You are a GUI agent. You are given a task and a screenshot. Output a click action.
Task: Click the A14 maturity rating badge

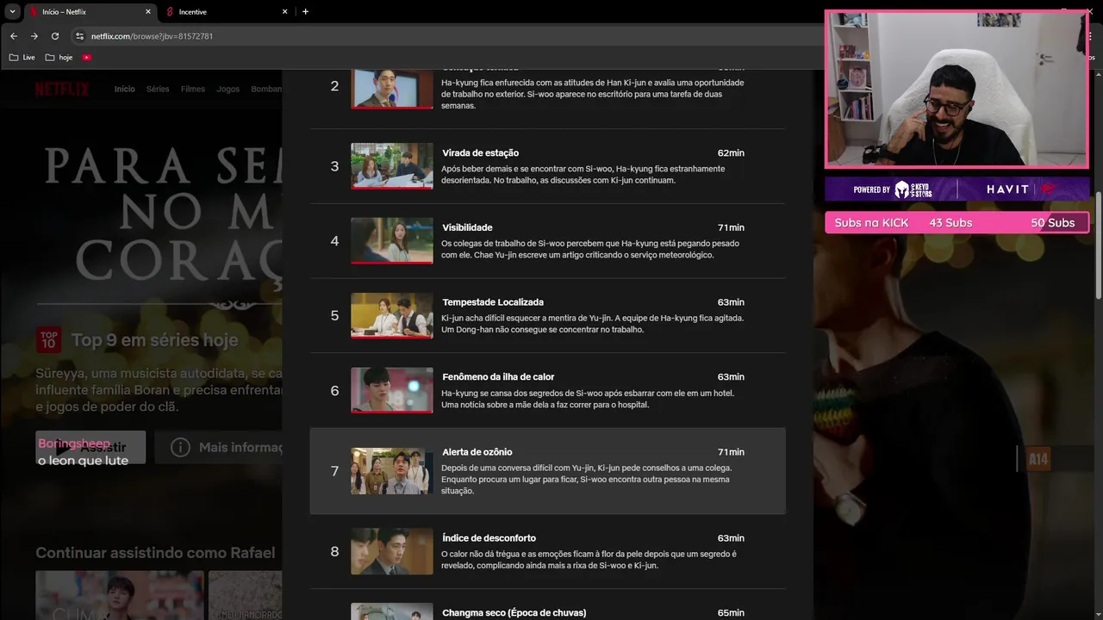1038,459
